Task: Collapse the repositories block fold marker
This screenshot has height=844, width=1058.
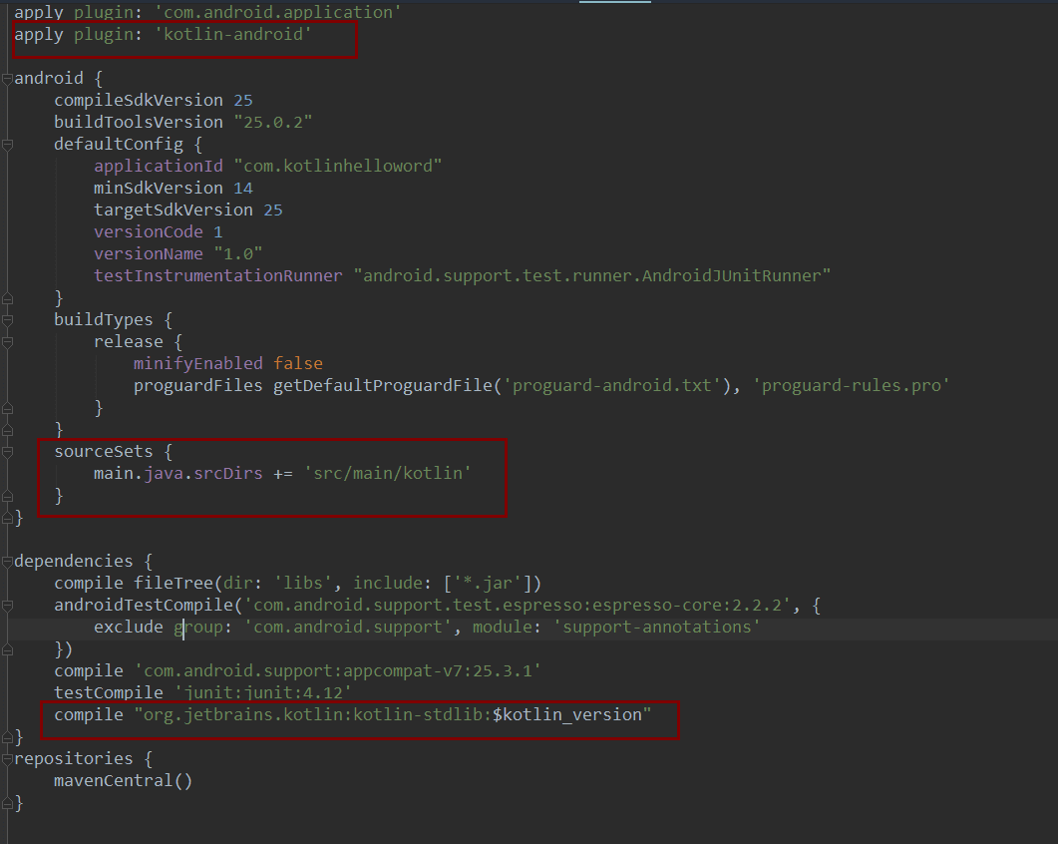Action: (x=7, y=759)
